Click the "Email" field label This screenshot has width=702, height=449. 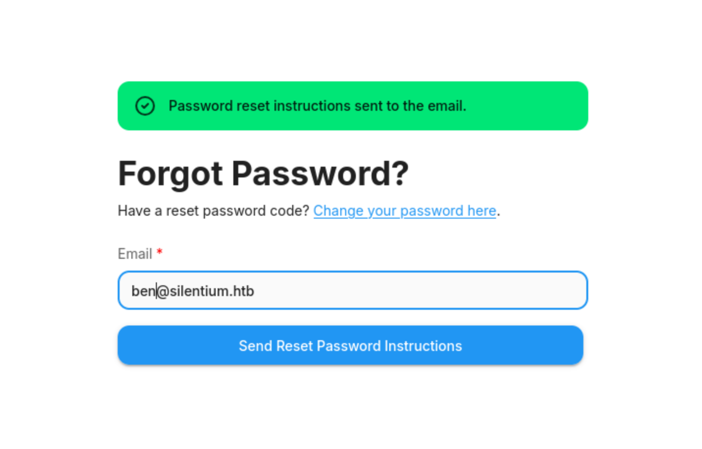click(x=135, y=254)
